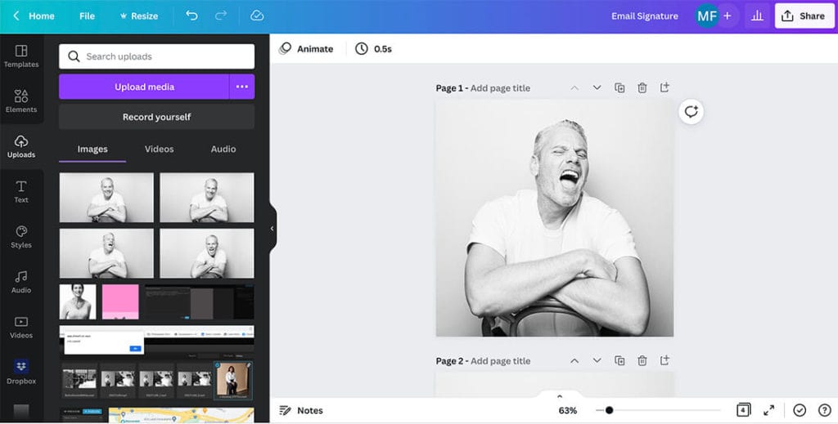Viewport: 838px width, 424px height.
Task: Open the Dropbox sidebar panel
Action: (x=21, y=372)
